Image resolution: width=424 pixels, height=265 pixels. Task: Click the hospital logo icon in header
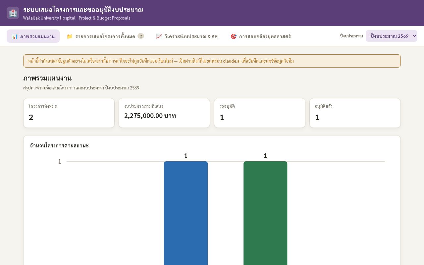coord(13,13)
